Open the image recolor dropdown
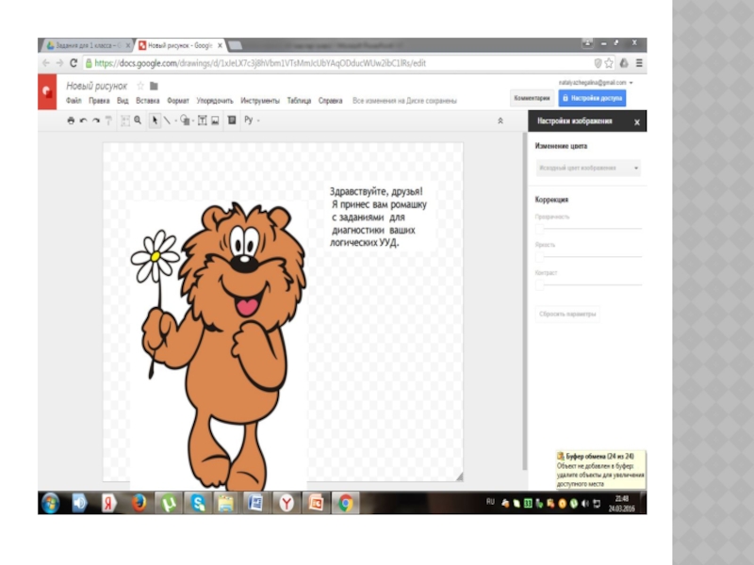 click(588, 168)
